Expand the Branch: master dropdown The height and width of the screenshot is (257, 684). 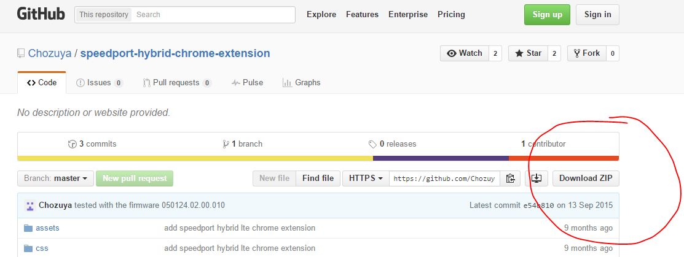click(x=55, y=178)
